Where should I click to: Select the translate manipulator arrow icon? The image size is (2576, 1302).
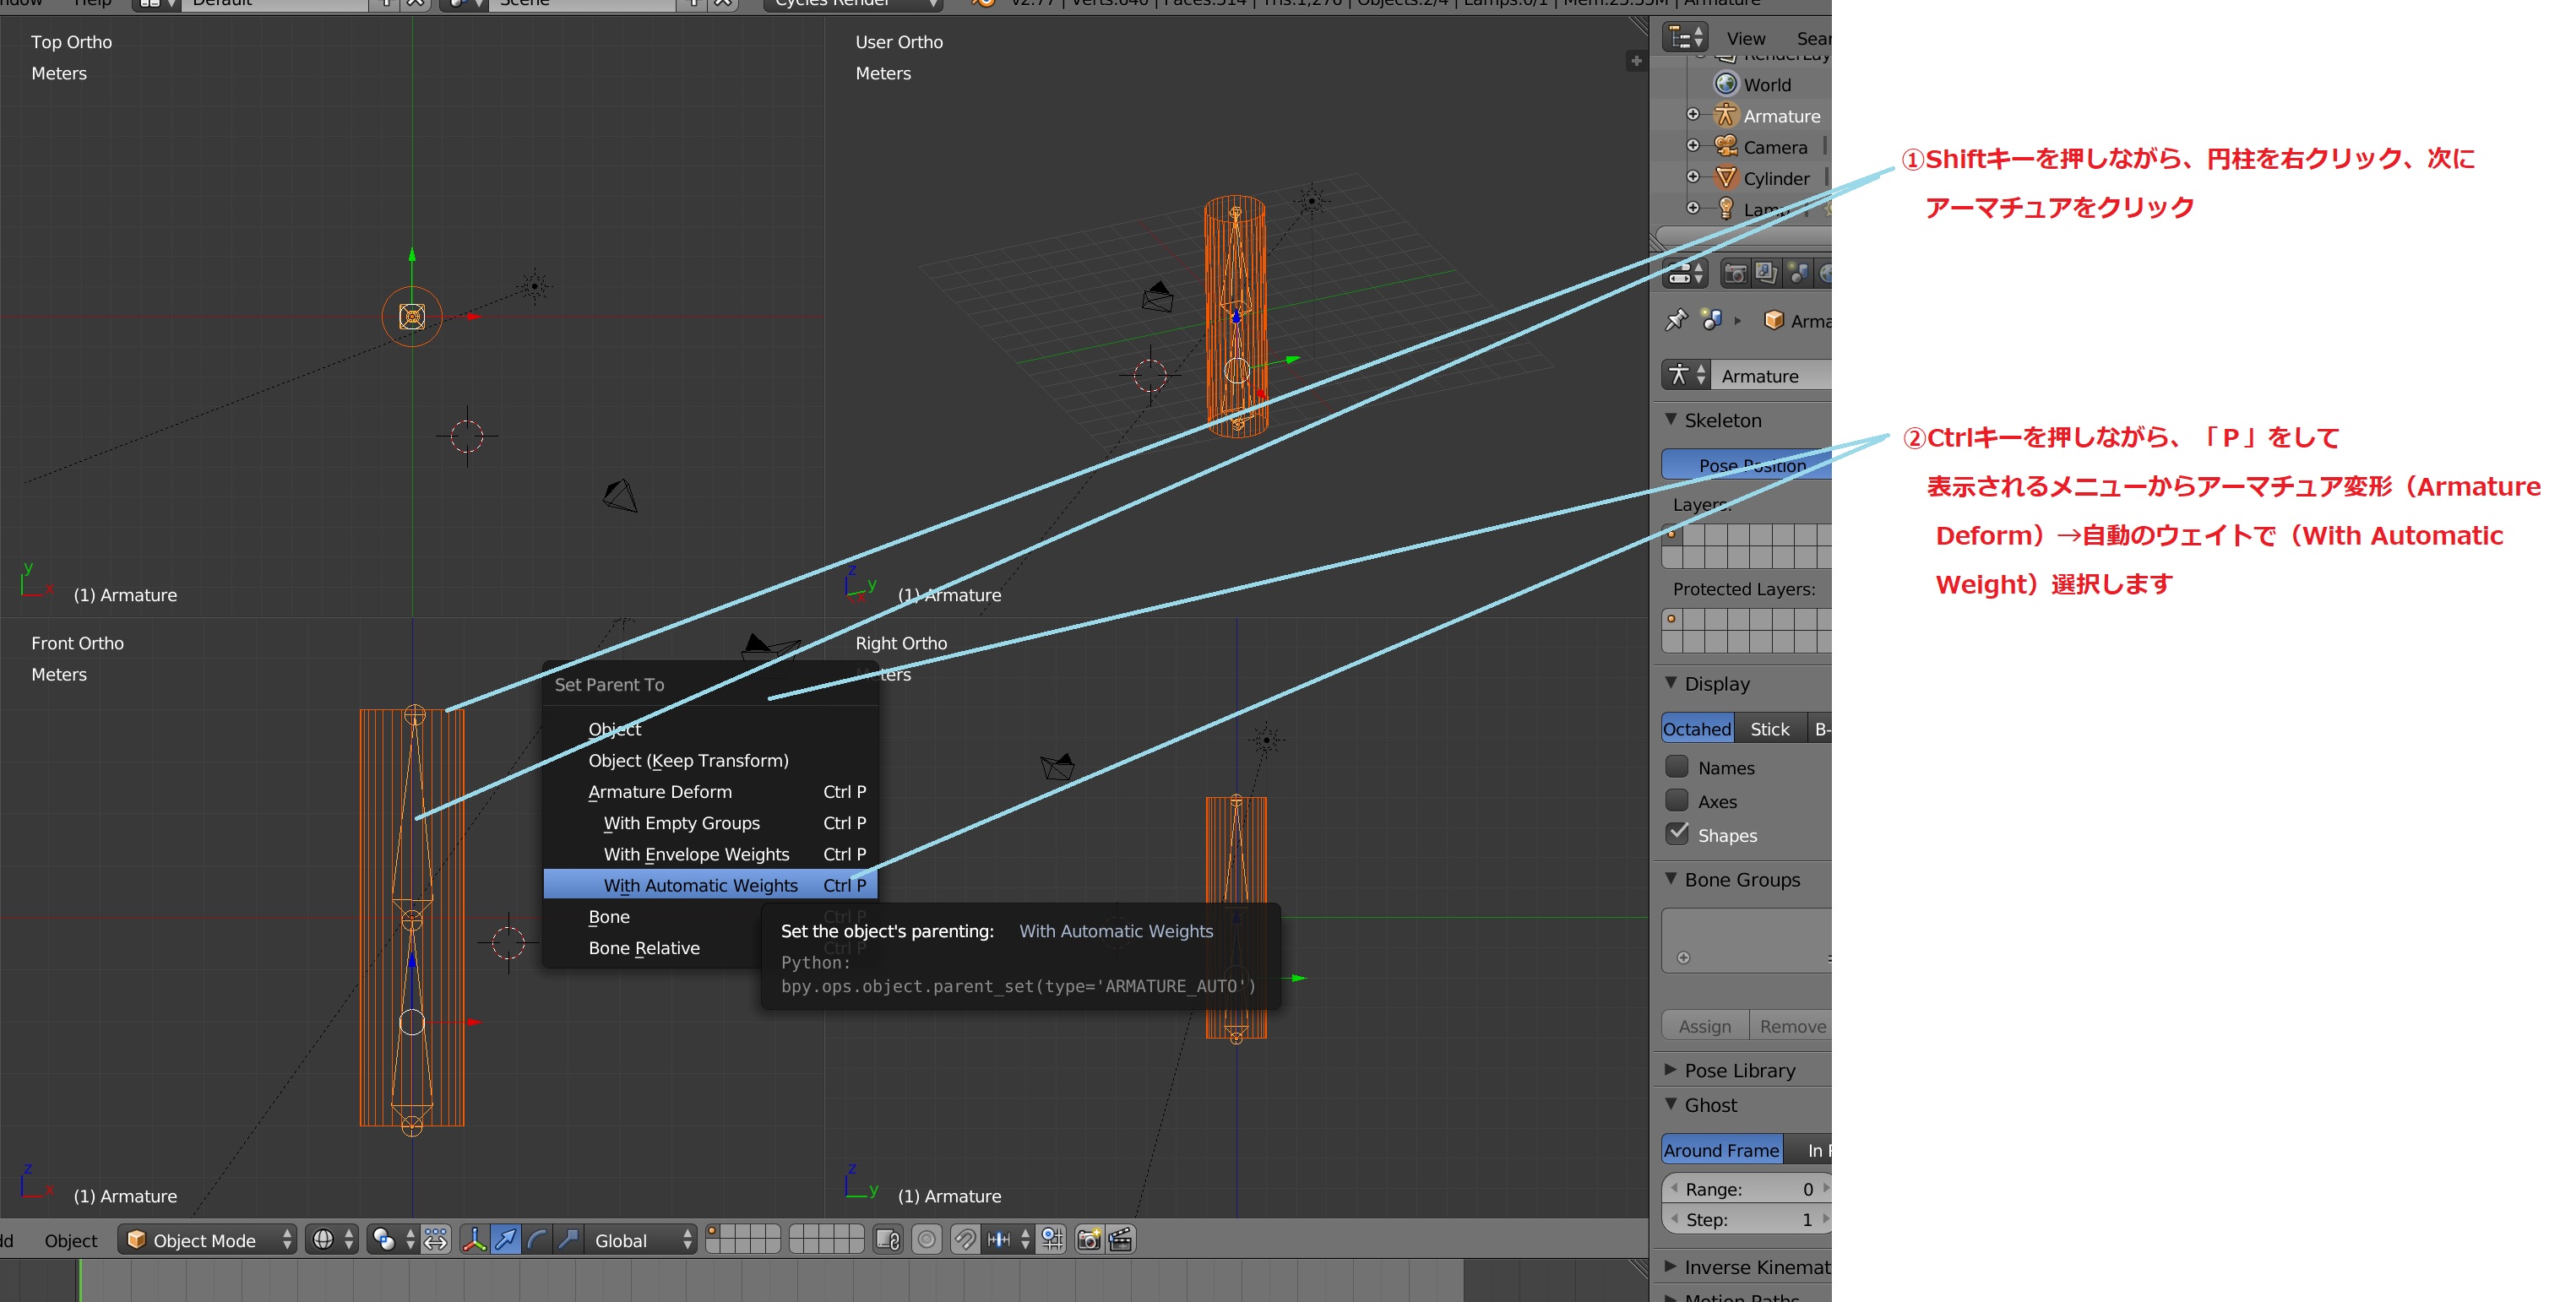click(x=506, y=1240)
